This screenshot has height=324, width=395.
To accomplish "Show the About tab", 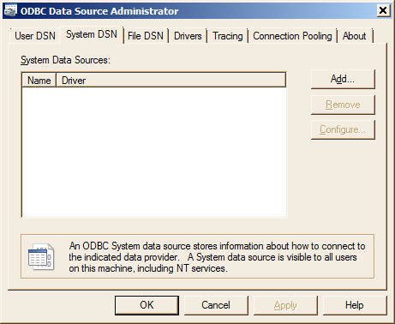I will click(354, 36).
